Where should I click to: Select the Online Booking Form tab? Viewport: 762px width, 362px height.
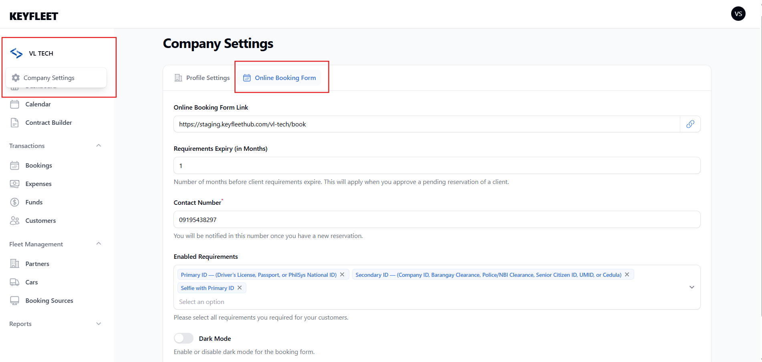[x=280, y=78]
